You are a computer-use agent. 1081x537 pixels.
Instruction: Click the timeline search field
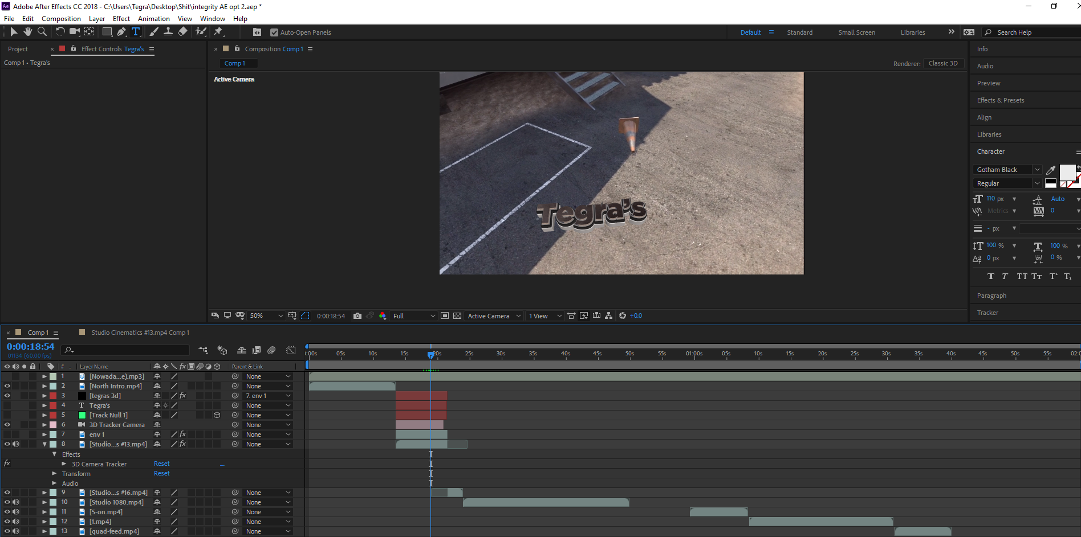[x=125, y=350]
